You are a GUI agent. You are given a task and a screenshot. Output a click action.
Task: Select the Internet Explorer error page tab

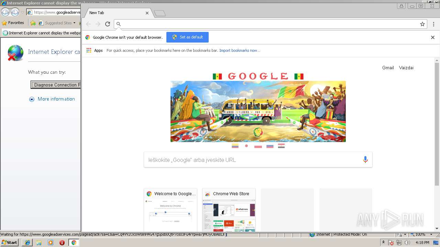[x=41, y=33]
